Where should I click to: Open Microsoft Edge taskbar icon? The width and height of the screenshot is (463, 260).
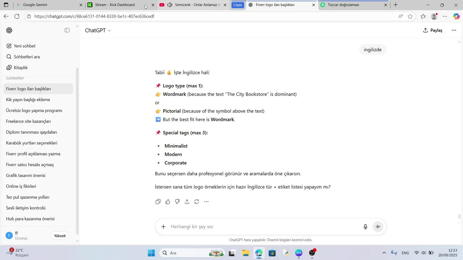[x=259, y=253]
